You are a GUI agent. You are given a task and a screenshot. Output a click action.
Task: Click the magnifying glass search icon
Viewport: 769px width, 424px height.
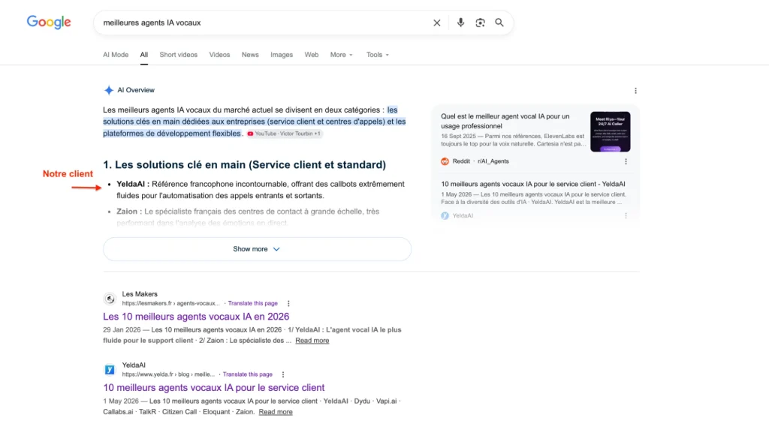pyautogui.click(x=499, y=23)
